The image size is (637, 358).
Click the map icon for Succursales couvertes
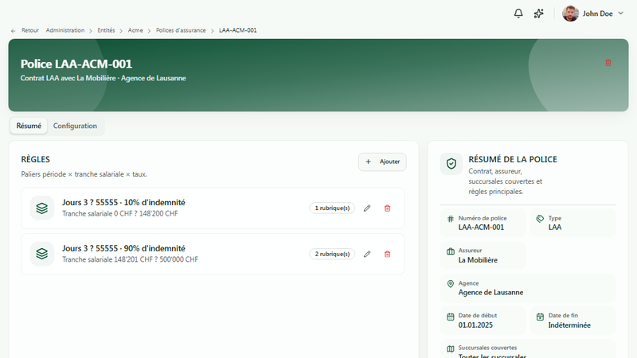pyautogui.click(x=450, y=349)
